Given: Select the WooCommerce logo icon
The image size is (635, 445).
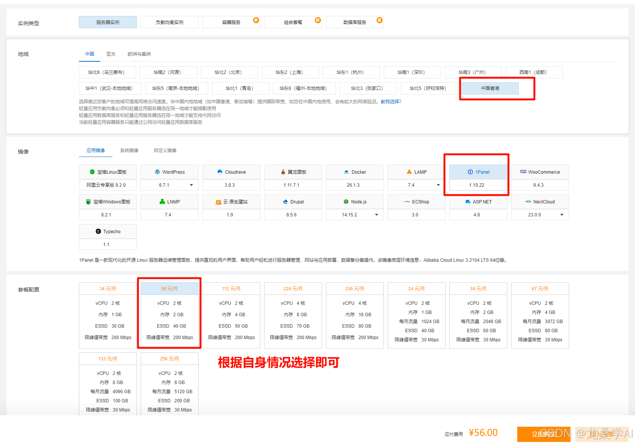Looking at the screenshot, I should [x=523, y=172].
